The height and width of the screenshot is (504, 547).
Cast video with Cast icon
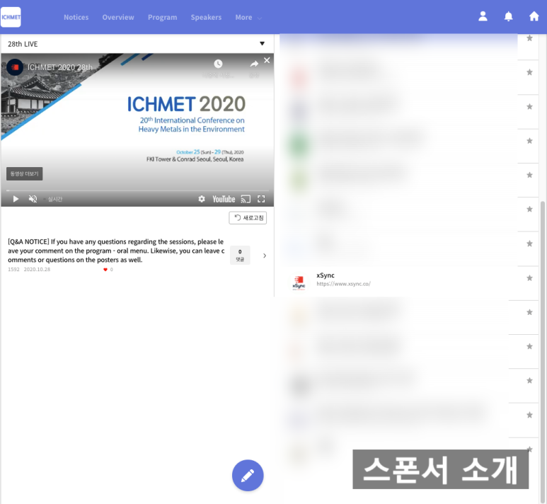(246, 199)
